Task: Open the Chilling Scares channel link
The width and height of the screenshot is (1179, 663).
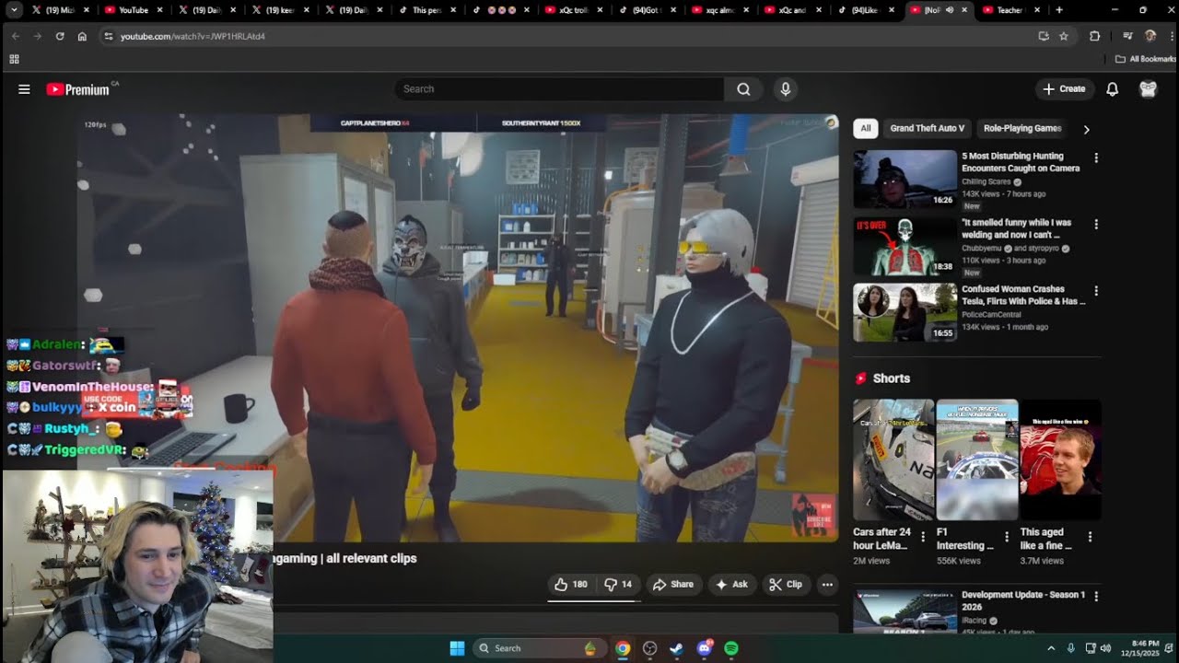Action: [986, 182]
